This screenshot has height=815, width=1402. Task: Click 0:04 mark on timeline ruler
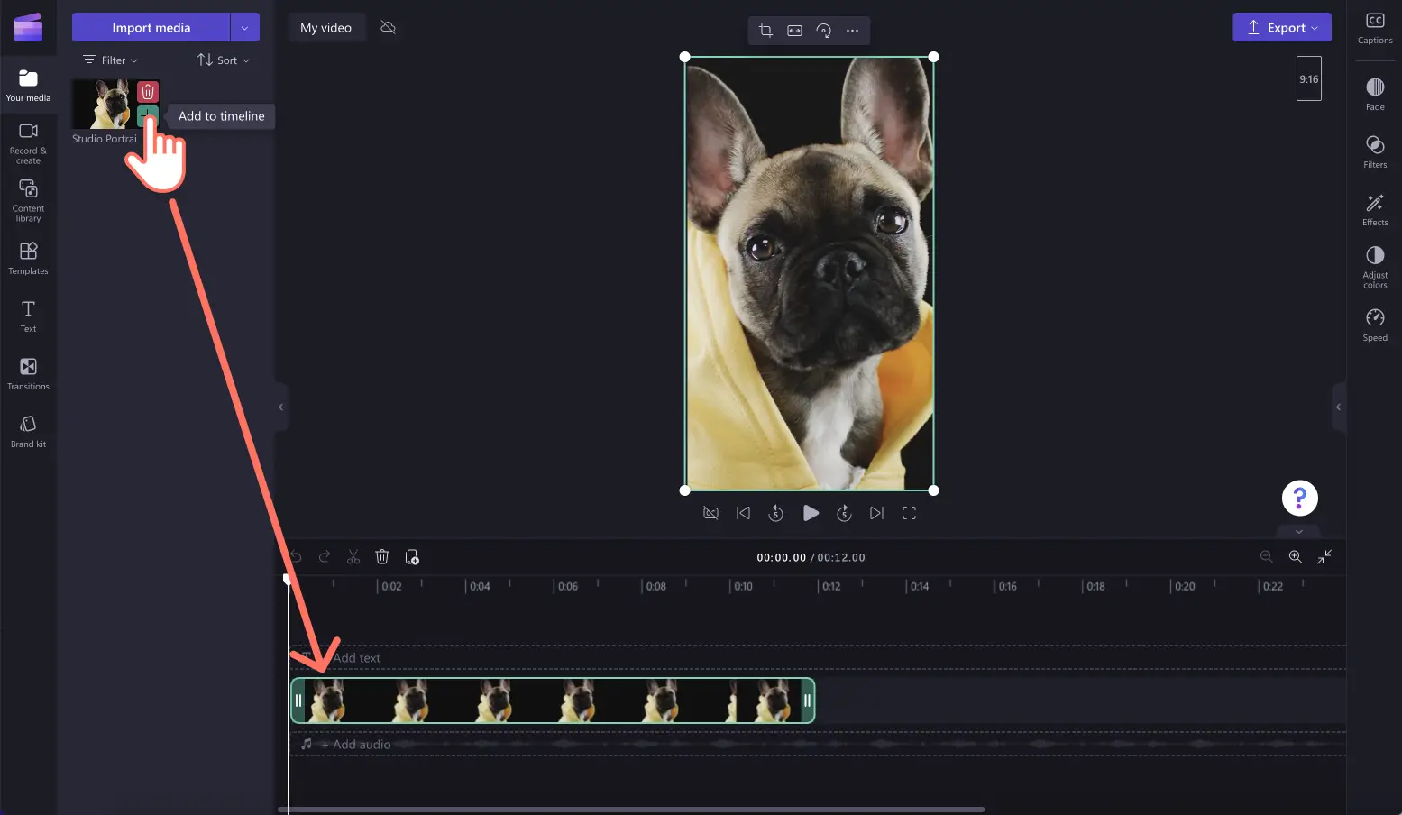pyautogui.click(x=479, y=586)
